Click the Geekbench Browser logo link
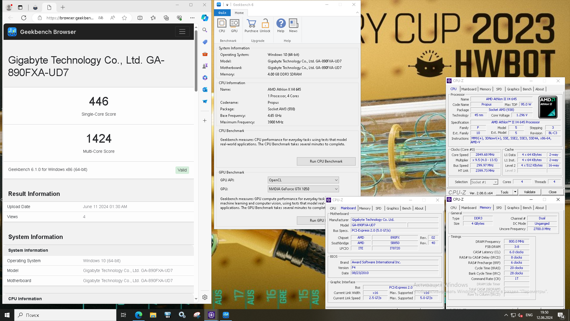This screenshot has height=321, width=570. pyautogui.click(x=42, y=32)
